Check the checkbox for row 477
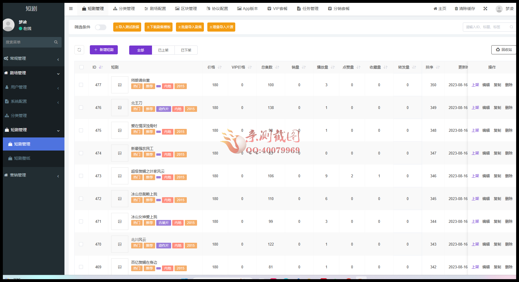519x282 pixels. tap(81, 85)
